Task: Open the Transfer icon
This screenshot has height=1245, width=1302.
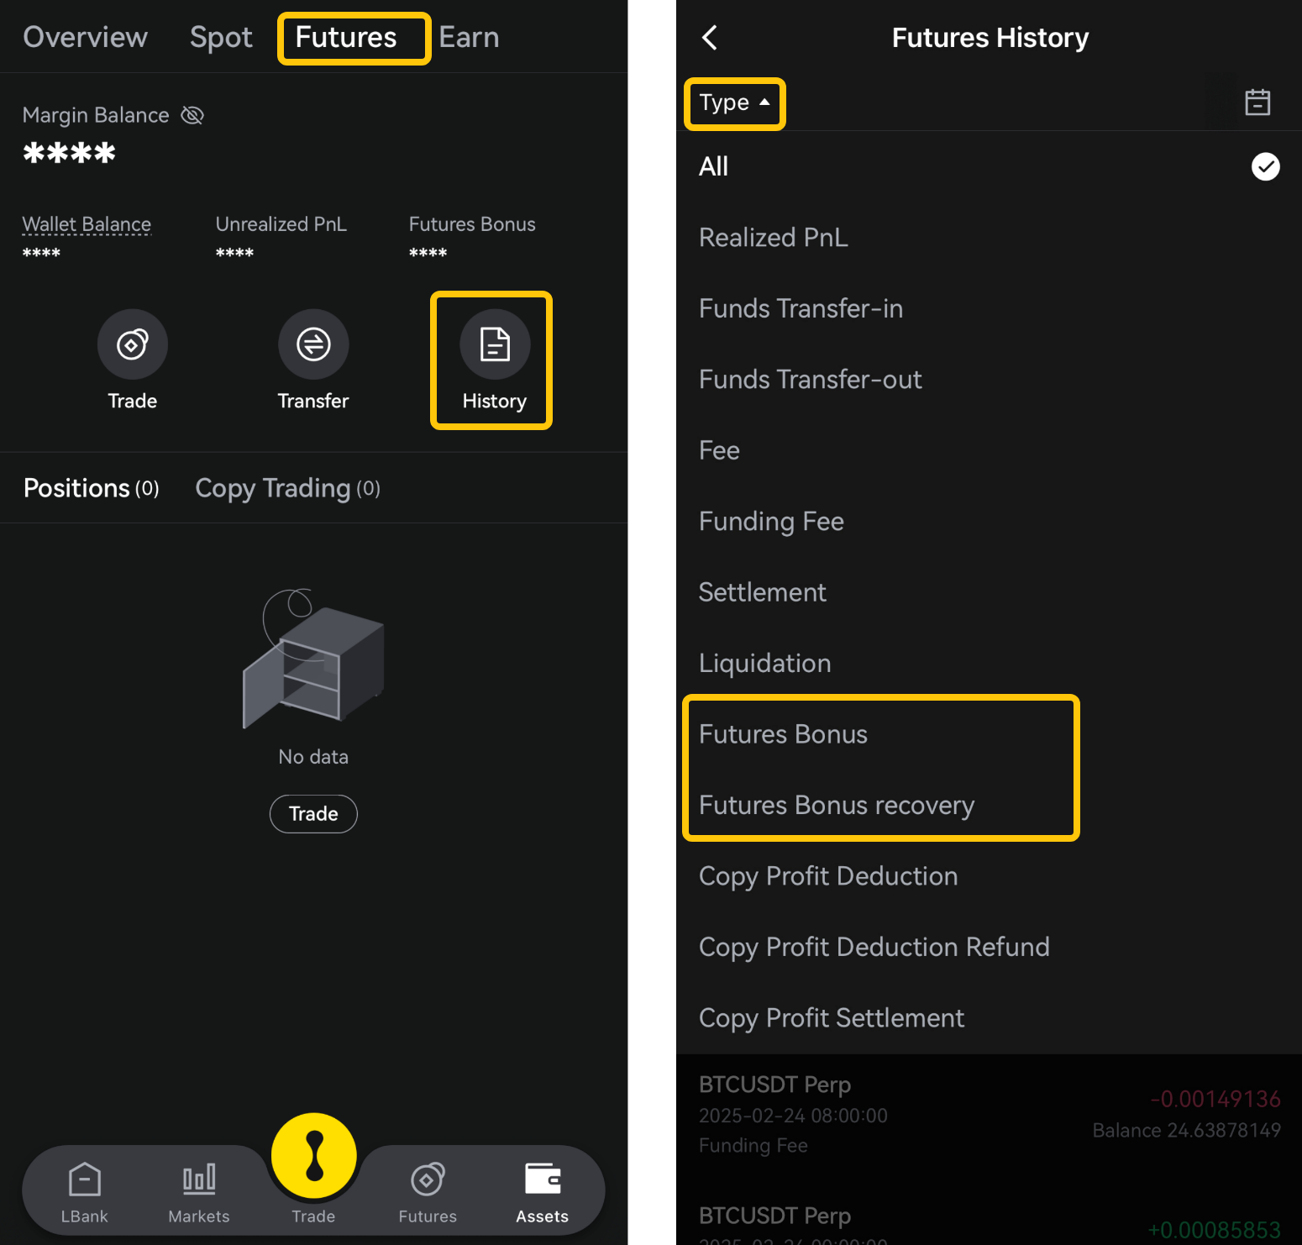Action: (313, 344)
